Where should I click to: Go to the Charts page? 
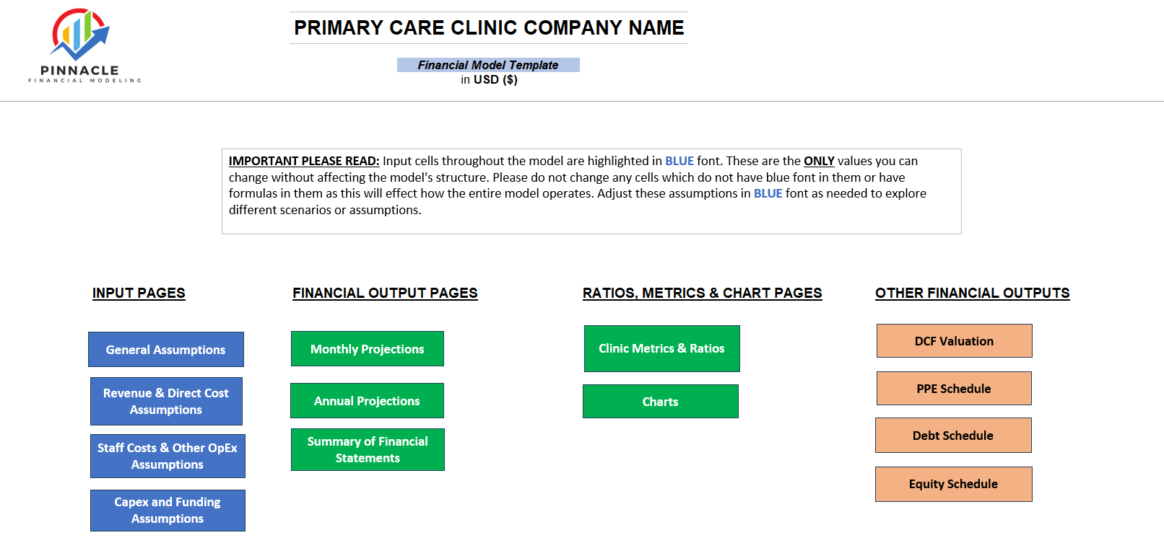660,401
